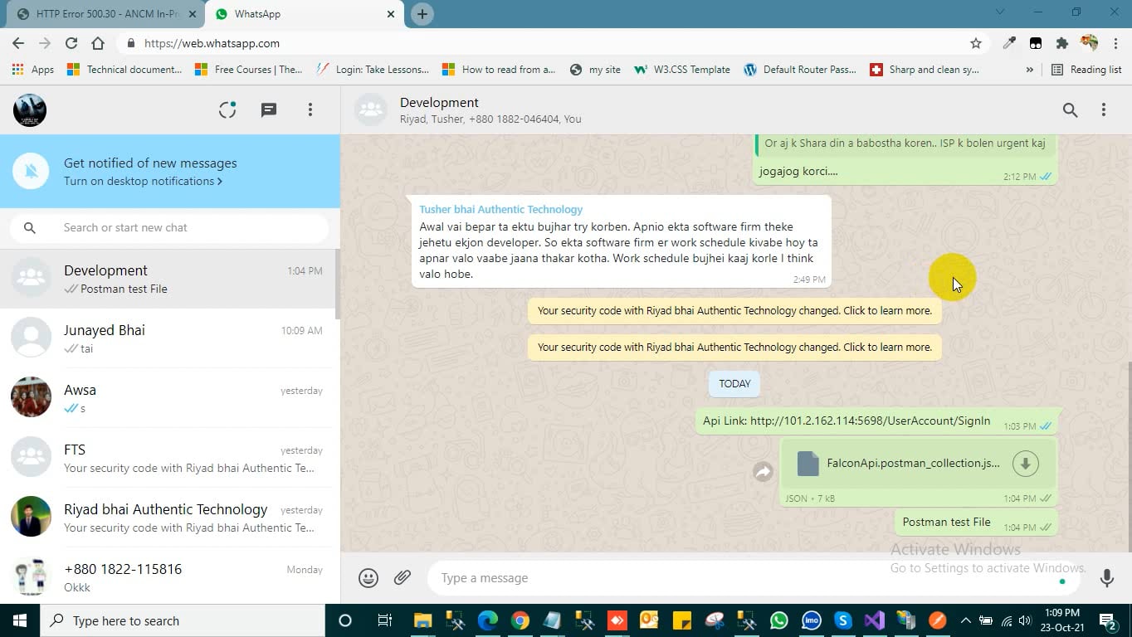Image resolution: width=1132 pixels, height=637 pixels.
Task: Follow the Api Link URL in the message
Action: point(870,421)
